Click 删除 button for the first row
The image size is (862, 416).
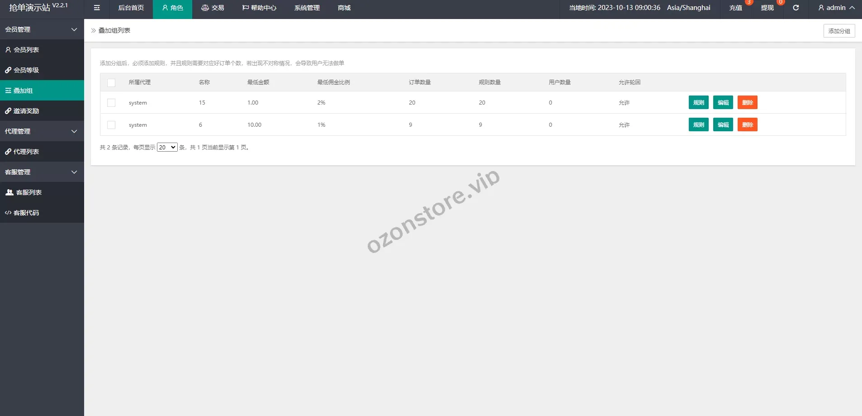[x=747, y=103]
